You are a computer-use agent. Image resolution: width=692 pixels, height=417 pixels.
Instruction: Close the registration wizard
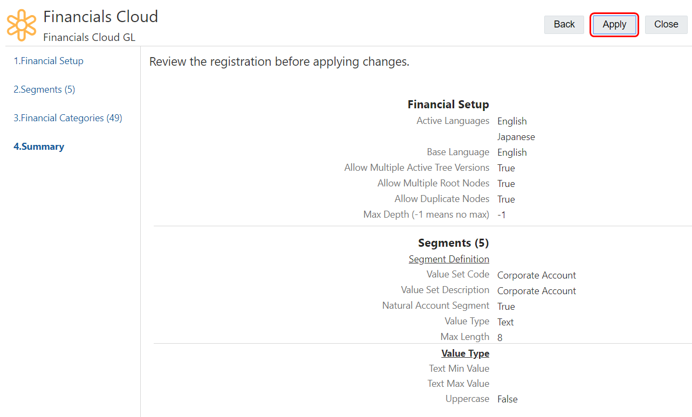pyautogui.click(x=666, y=24)
